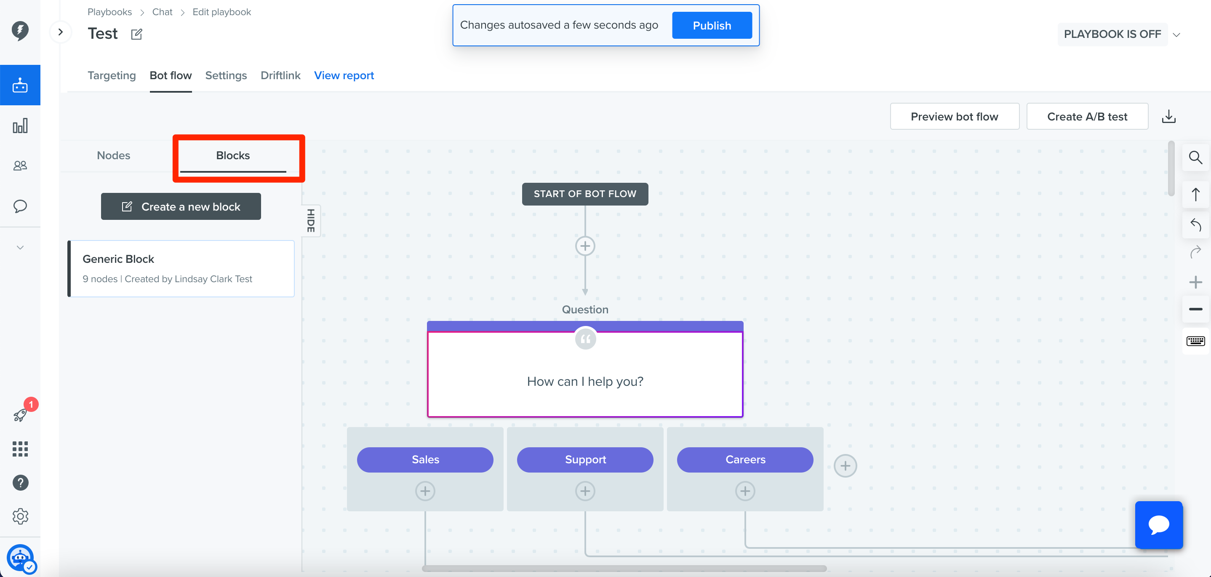Viewport: 1211px width, 577px height.
Task: Switch to the Bot flow tab
Action: (171, 75)
